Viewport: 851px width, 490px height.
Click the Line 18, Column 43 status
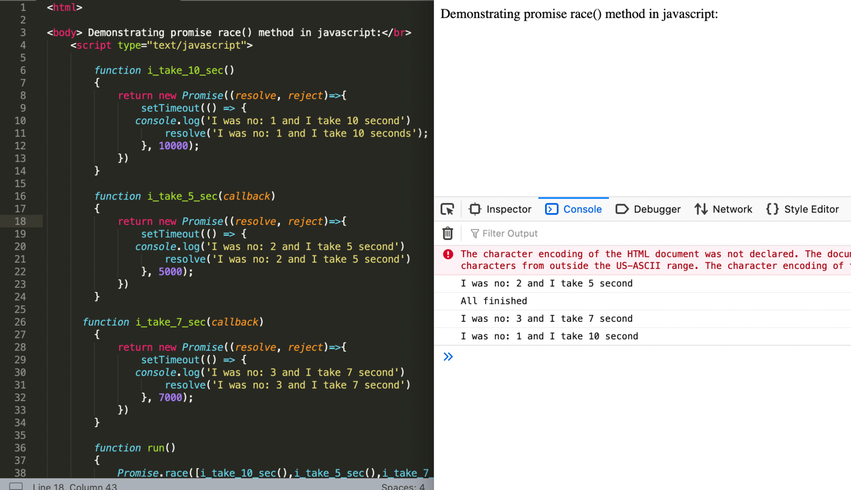click(75, 486)
